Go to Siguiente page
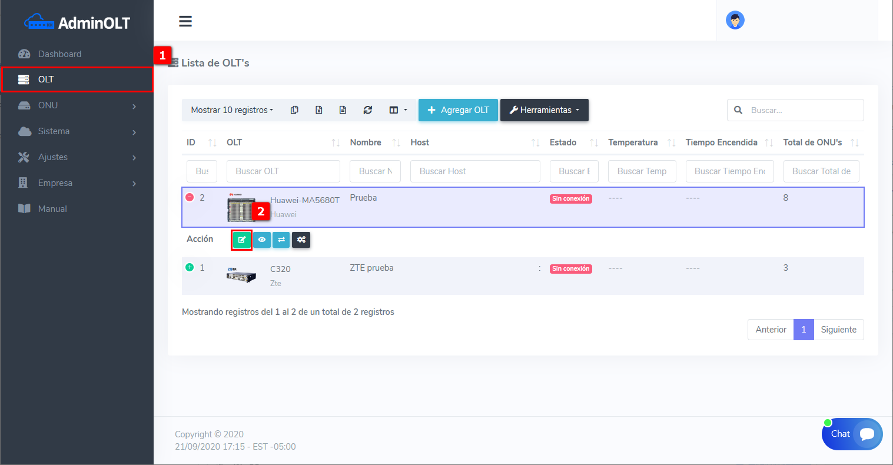The image size is (893, 465). (838, 330)
